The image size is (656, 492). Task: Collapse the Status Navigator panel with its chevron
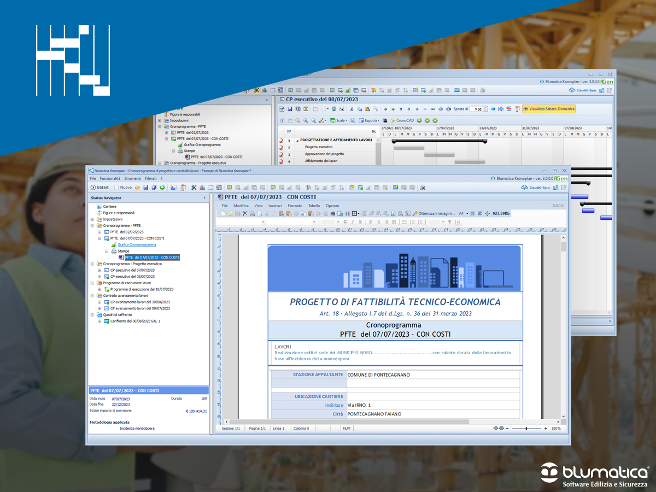pos(204,197)
